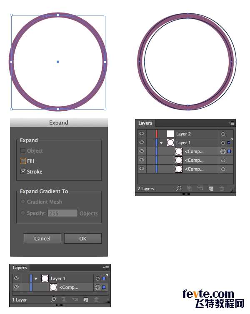The height and width of the screenshot is (314, 250).
Task: Click Make Clipping Mask icon in the 2 Layers panel
Action: (x=189, y=189)
